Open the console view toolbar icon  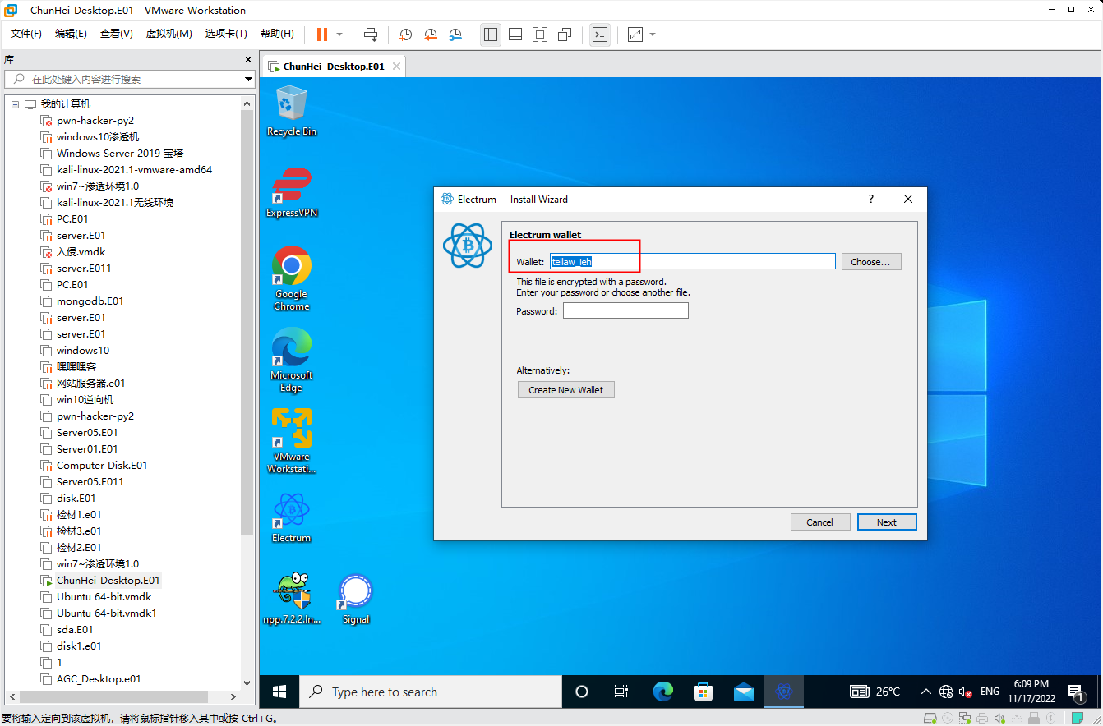pos(600,34)
